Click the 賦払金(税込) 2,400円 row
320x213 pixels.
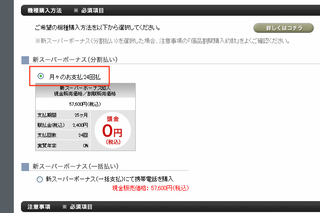coord(63,125)
